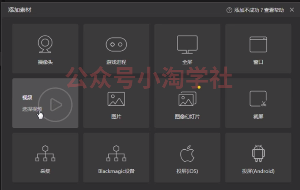This screenshot has height=190, width=300.
Task: Select the capture network icon above 采集
Action: point(45,154)
